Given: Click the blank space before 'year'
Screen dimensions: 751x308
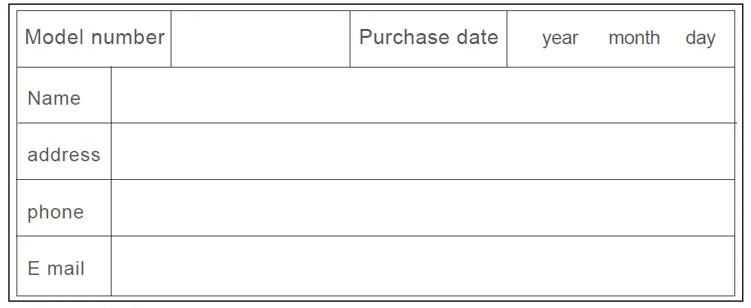Looking at the screenshot, I should click(x=525, y=39).
